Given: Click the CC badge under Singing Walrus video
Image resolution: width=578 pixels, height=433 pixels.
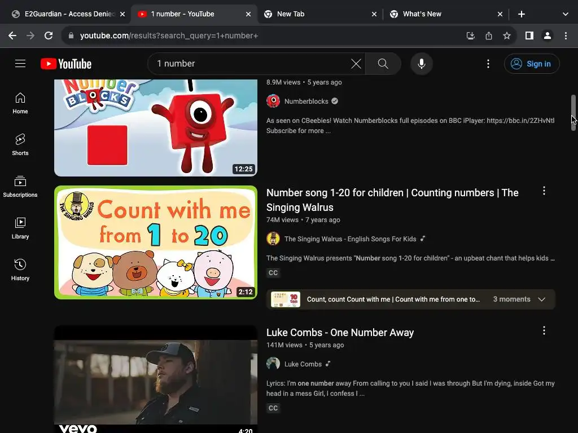Looking at the screenshot, I should pos(273,273).
